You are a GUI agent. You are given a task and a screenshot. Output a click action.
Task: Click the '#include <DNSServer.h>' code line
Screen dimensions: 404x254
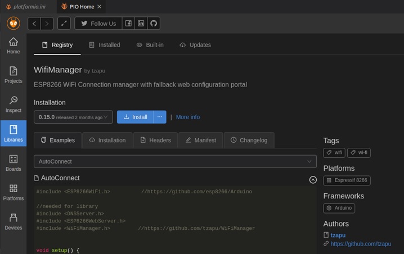[x=70, y=214]
